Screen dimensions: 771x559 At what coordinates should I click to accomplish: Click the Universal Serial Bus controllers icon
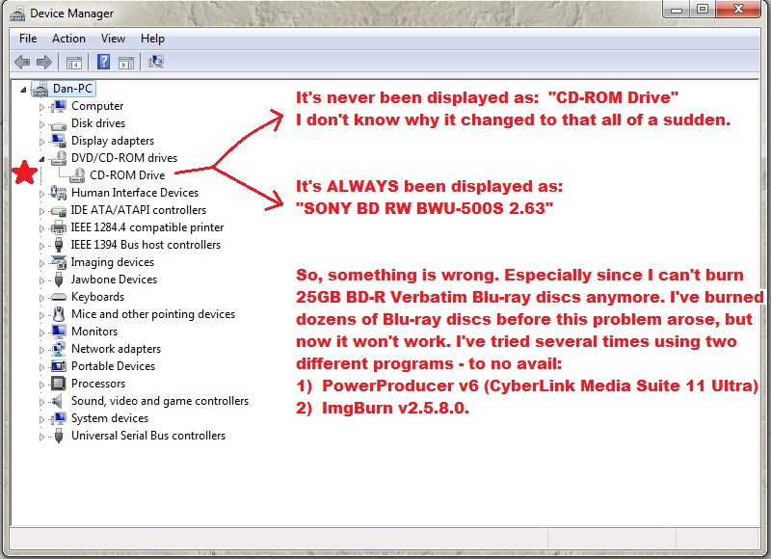pos(59,436)
